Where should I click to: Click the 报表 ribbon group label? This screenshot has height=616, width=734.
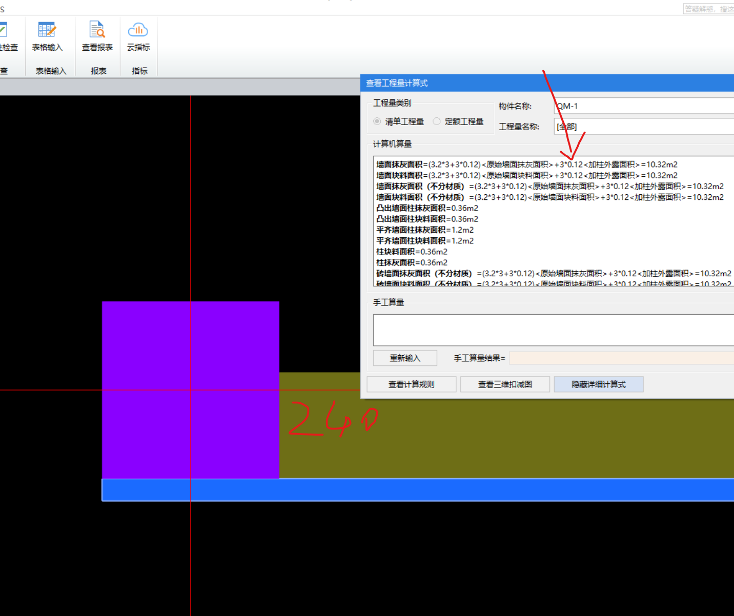(98, 71)
